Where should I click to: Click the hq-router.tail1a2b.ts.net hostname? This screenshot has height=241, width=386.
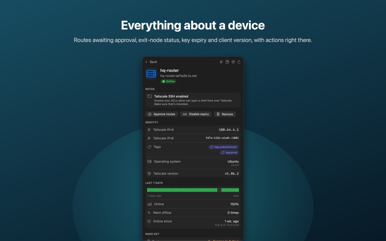point(179,76)
